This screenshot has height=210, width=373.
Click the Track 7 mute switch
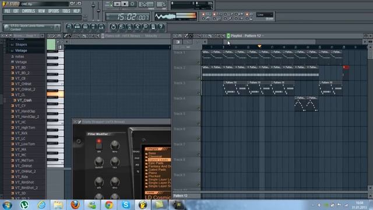(198, 155)
